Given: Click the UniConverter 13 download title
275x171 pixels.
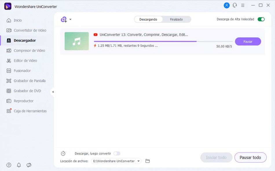Looking at the screenshot, I should pyautogui.click(x=144, y=35).
